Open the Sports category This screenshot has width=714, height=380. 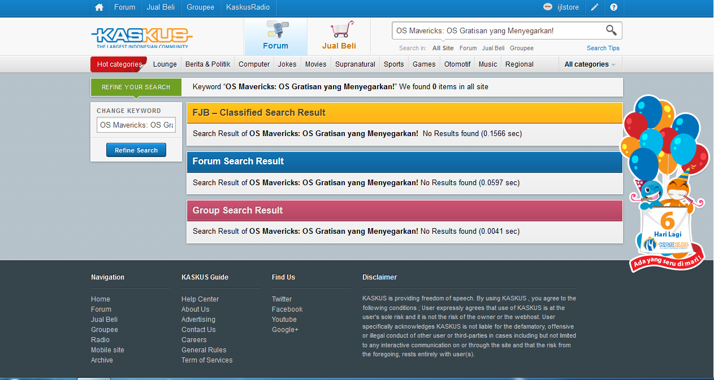tap(393, 64)
